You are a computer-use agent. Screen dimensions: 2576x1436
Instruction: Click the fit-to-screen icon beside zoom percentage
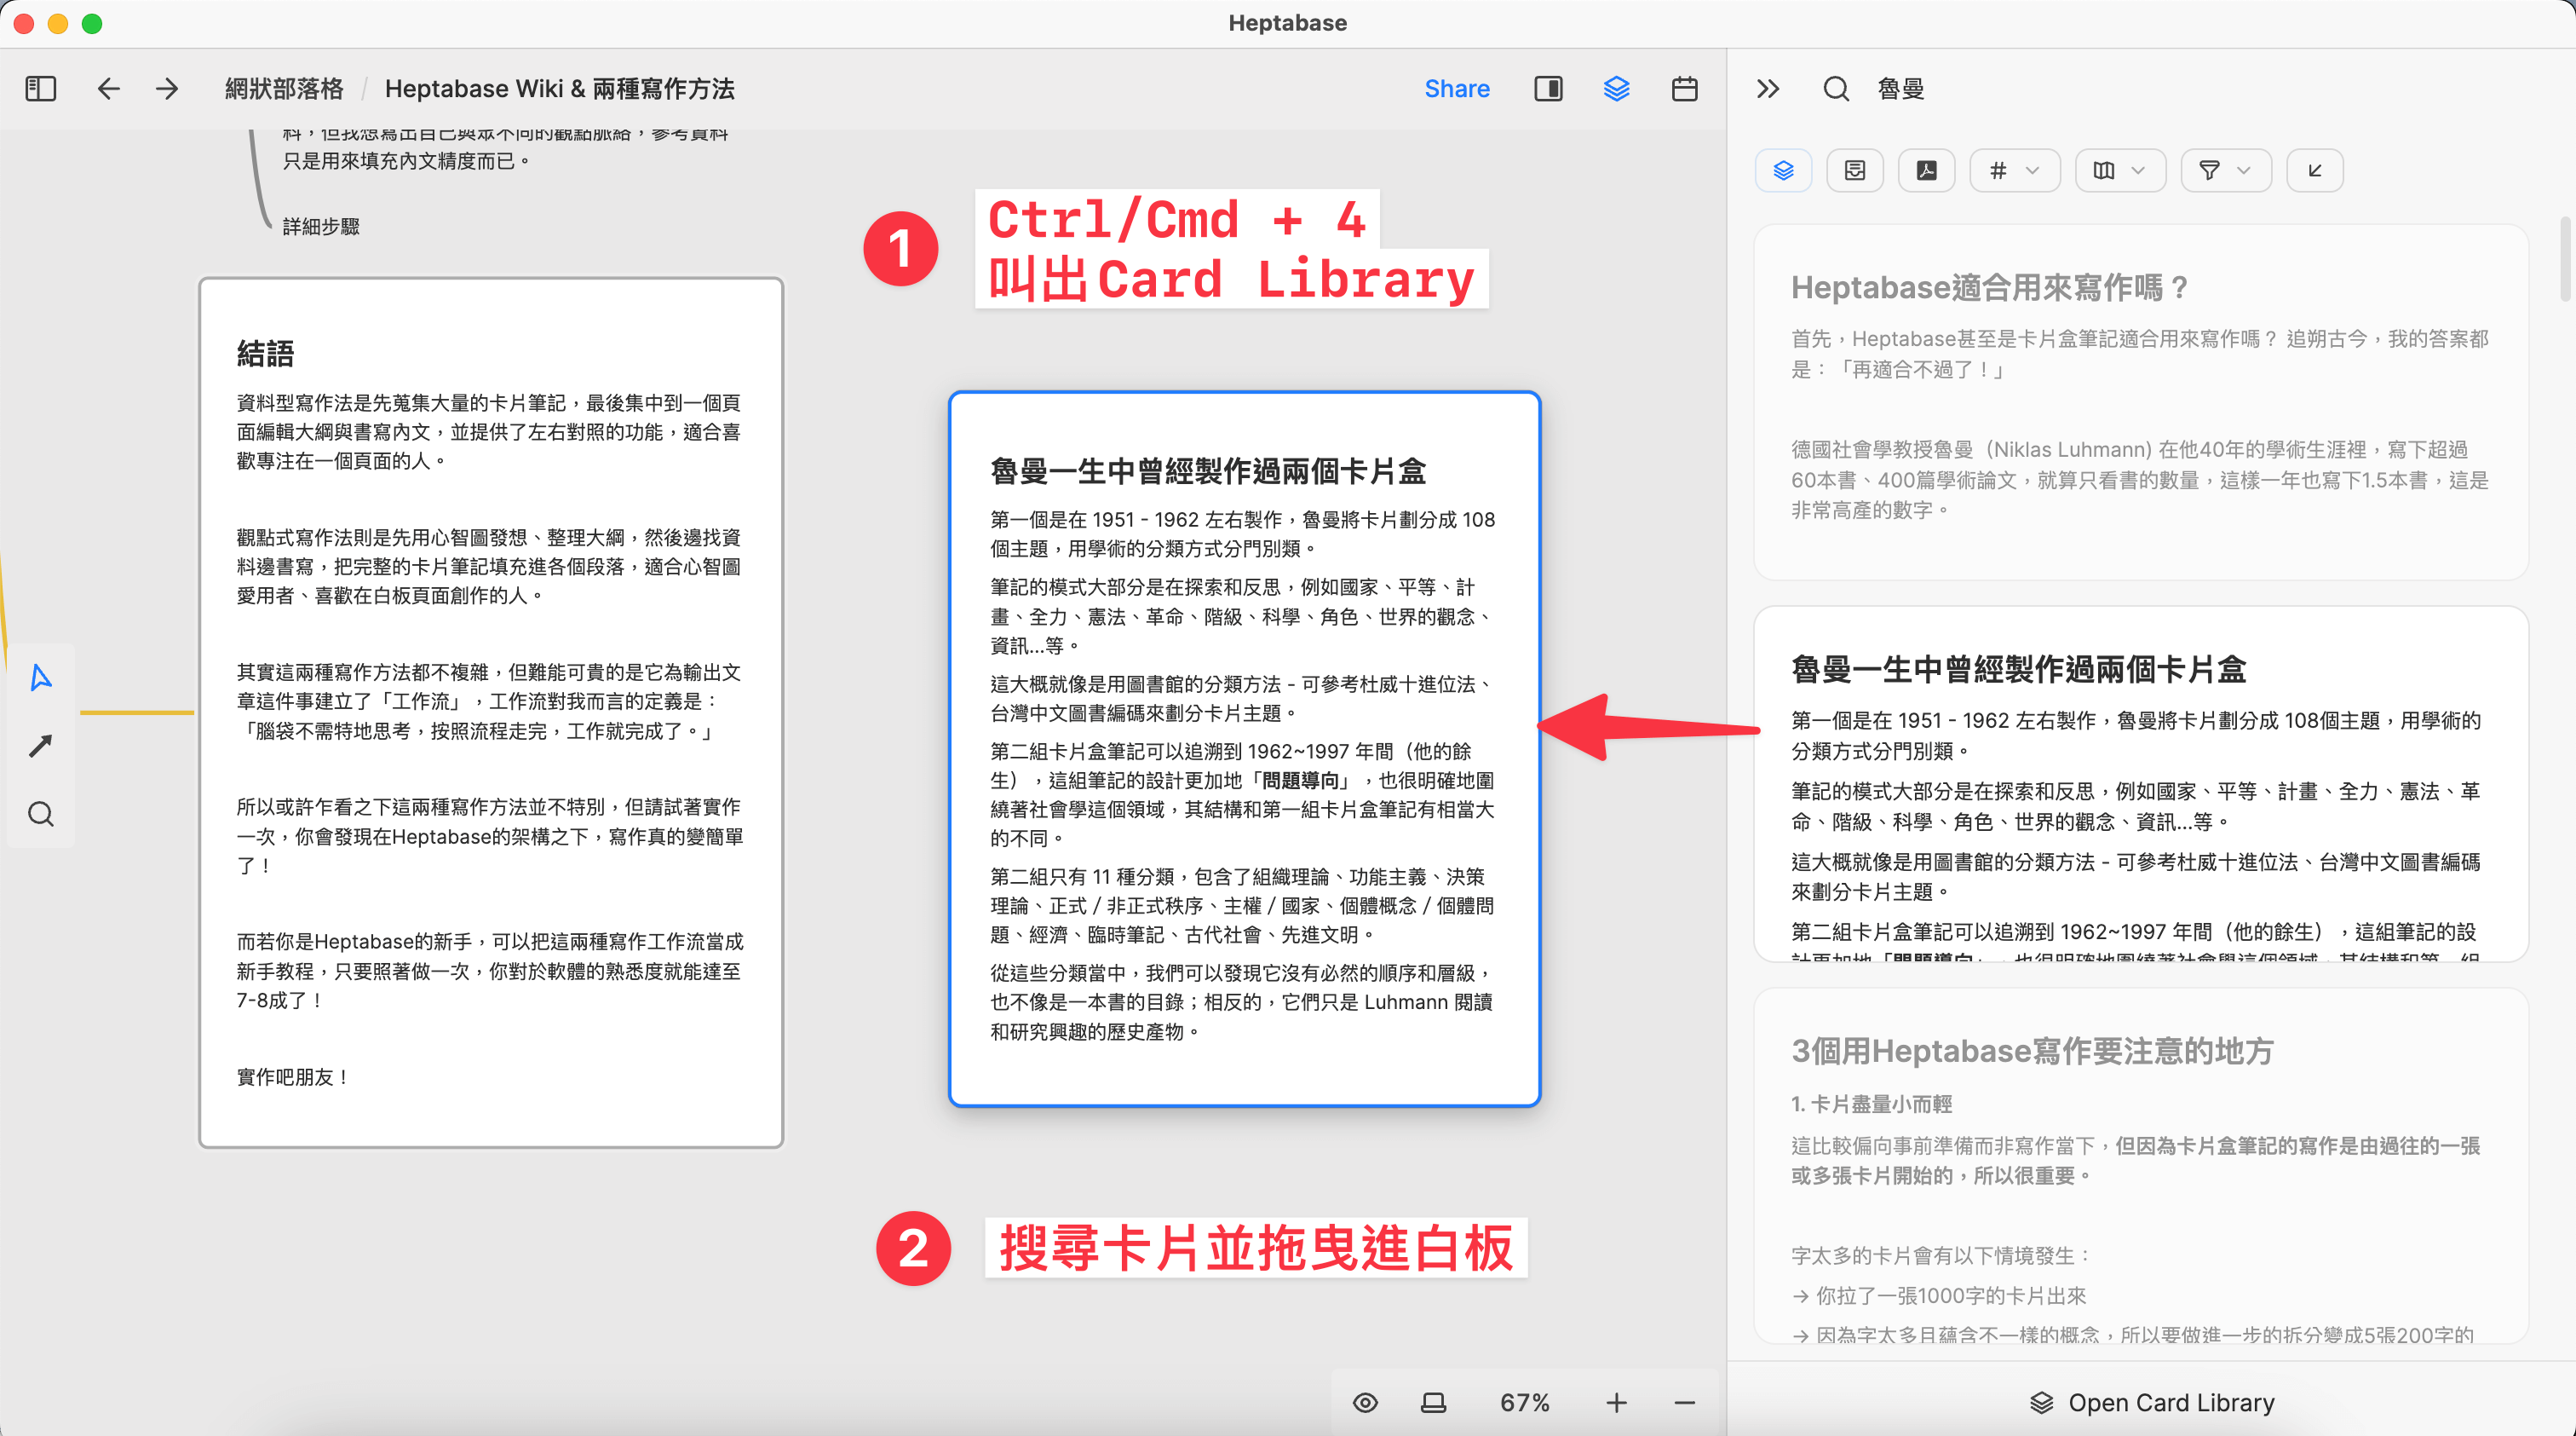[1433, 1403]
